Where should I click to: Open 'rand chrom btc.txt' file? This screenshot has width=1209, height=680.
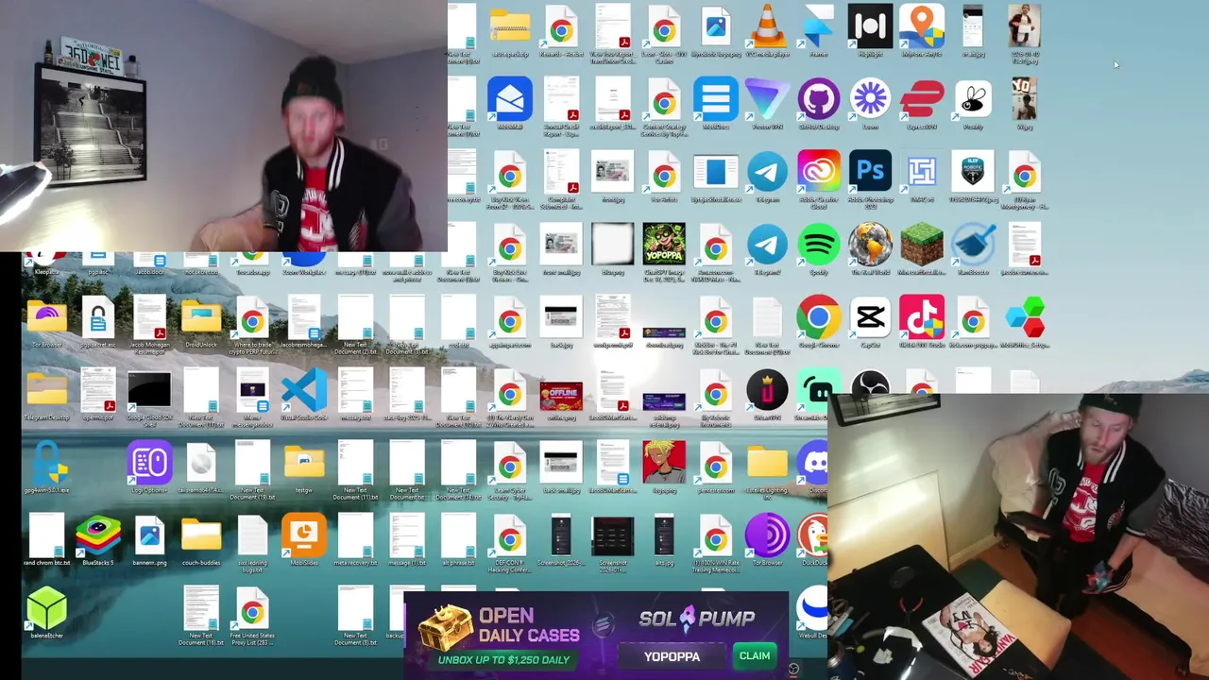click(46, 536)
